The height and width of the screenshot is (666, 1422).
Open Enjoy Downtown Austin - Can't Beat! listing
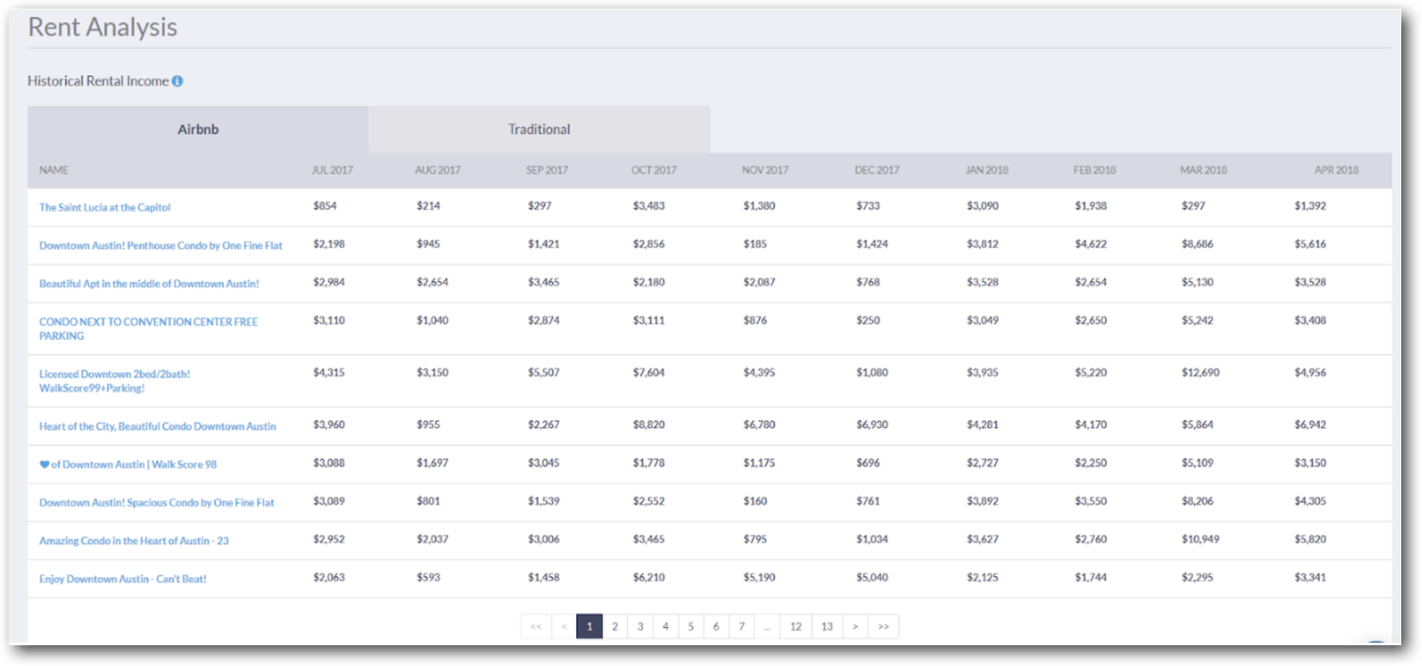[x=123, y=579]
